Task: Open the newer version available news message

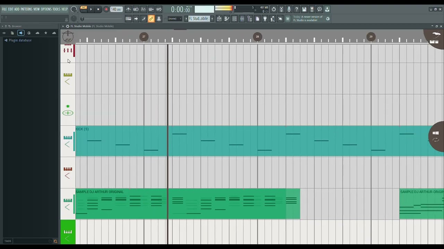Action: point(308,19)
